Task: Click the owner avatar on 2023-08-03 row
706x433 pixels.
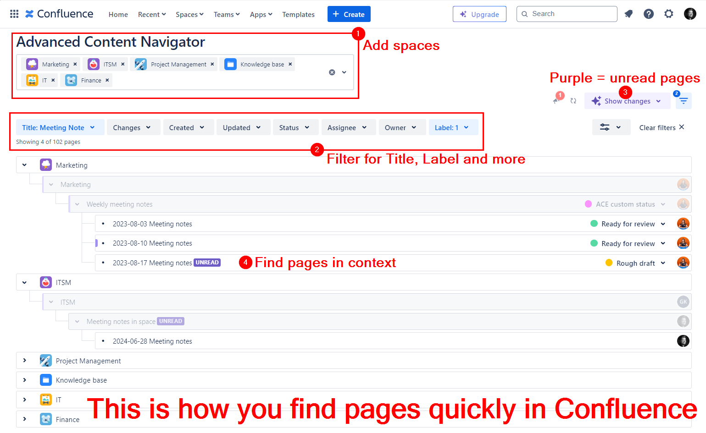Action: point(683,224)
